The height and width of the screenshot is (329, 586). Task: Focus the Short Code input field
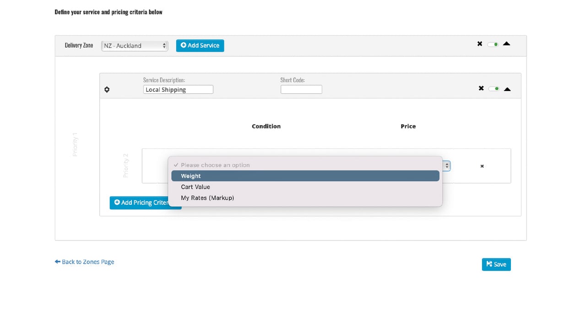coord(301,90)
